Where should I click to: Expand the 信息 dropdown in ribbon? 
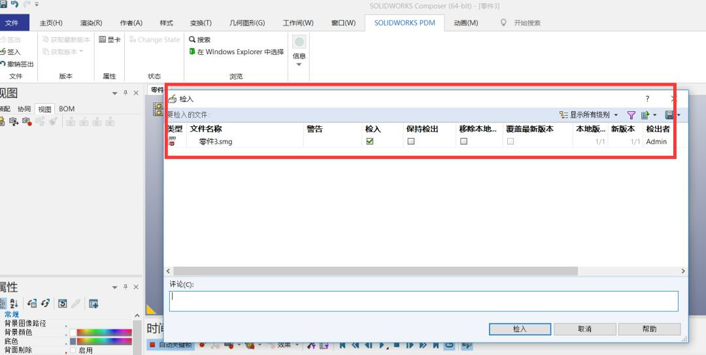click(299, 64)
